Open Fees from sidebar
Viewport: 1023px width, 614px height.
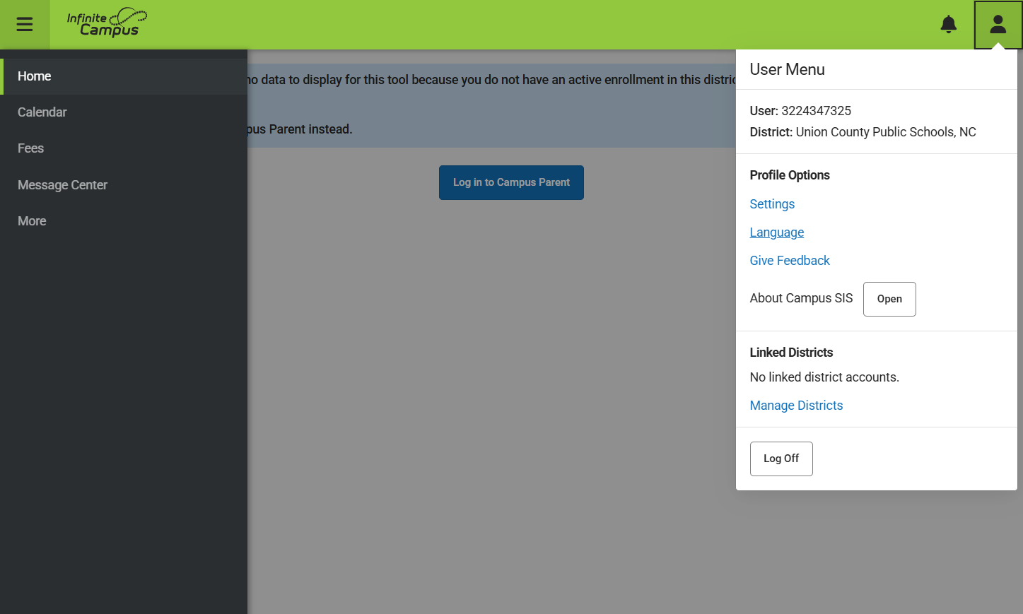[x=124, y=148]
